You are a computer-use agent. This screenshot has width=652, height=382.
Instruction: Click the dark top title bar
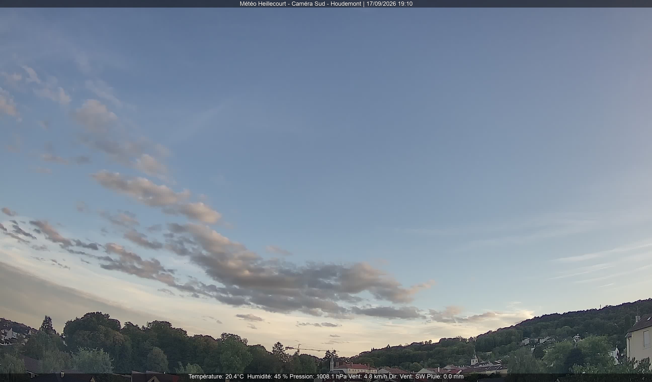pyautogui.click(x=326, y=4)
